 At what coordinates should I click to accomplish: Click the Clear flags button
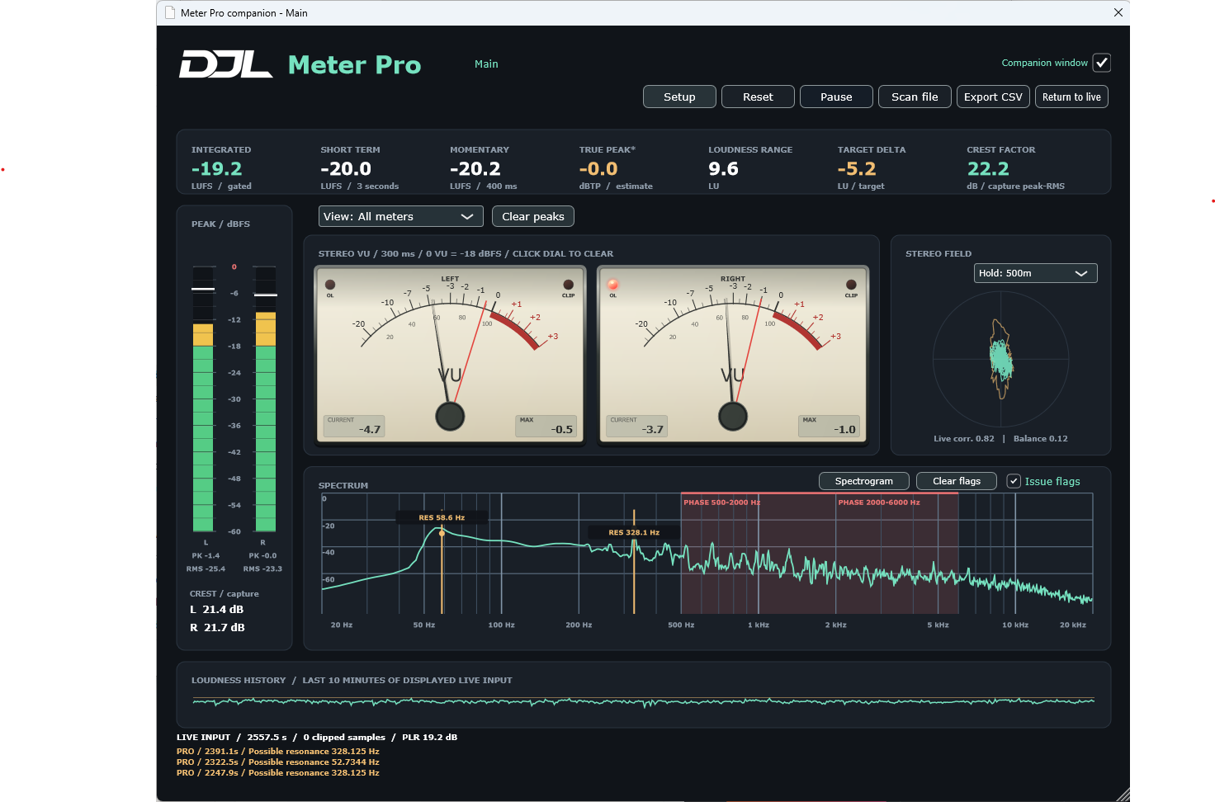957,481
